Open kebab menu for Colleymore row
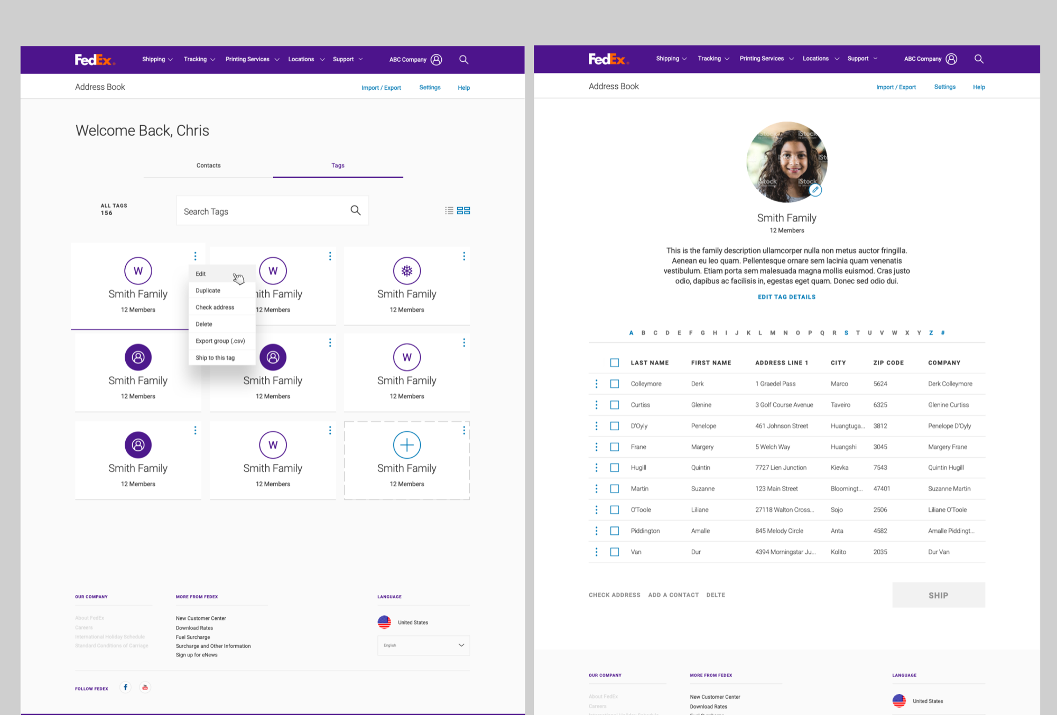Screen dimensions: 1057x715 coord(596,384)
